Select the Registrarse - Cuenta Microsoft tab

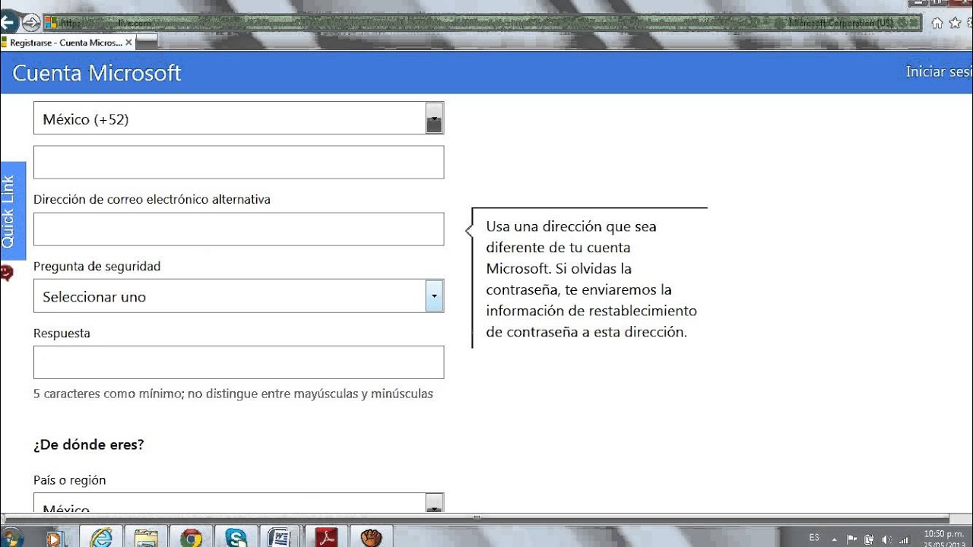(x=67, y=43)
